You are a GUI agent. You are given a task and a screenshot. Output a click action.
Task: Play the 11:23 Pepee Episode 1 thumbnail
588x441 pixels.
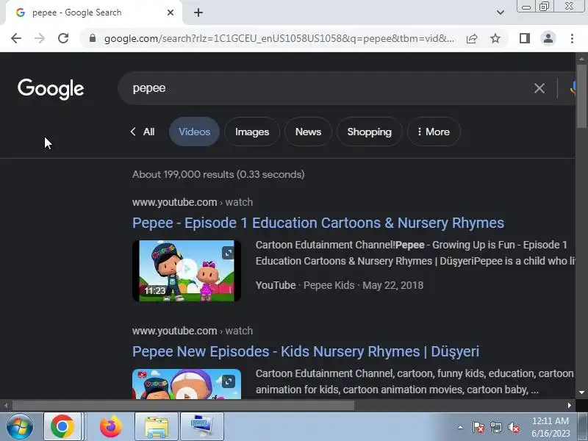[x=187, y=270]
